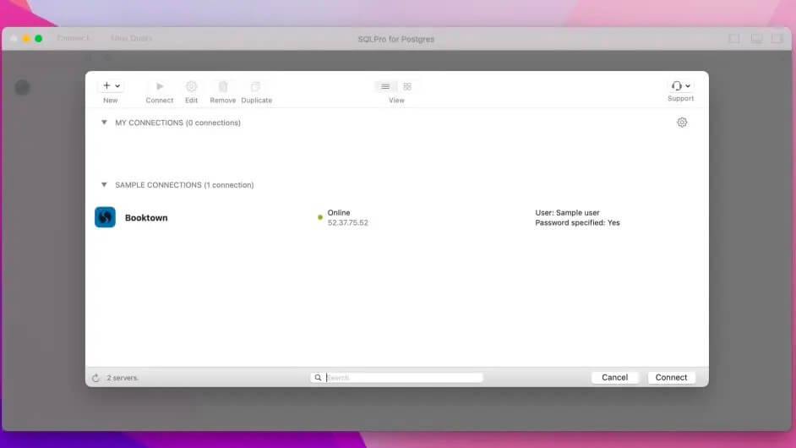
Task: Click Password specified: Yes text
Action: (577, 223)
